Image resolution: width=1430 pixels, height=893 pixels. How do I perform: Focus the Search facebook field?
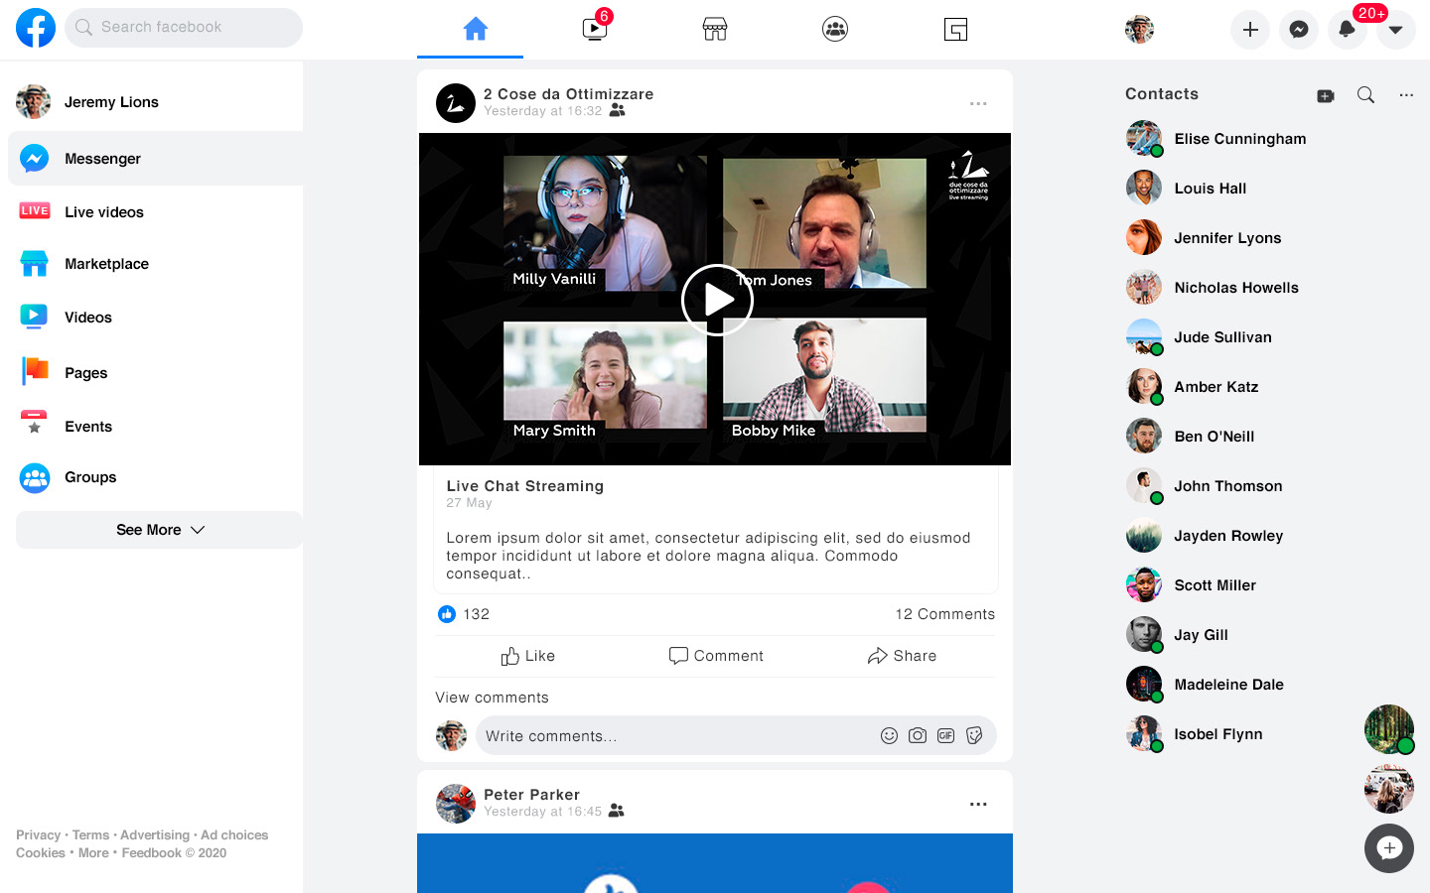pyautogui.click(x=184, y=28)
